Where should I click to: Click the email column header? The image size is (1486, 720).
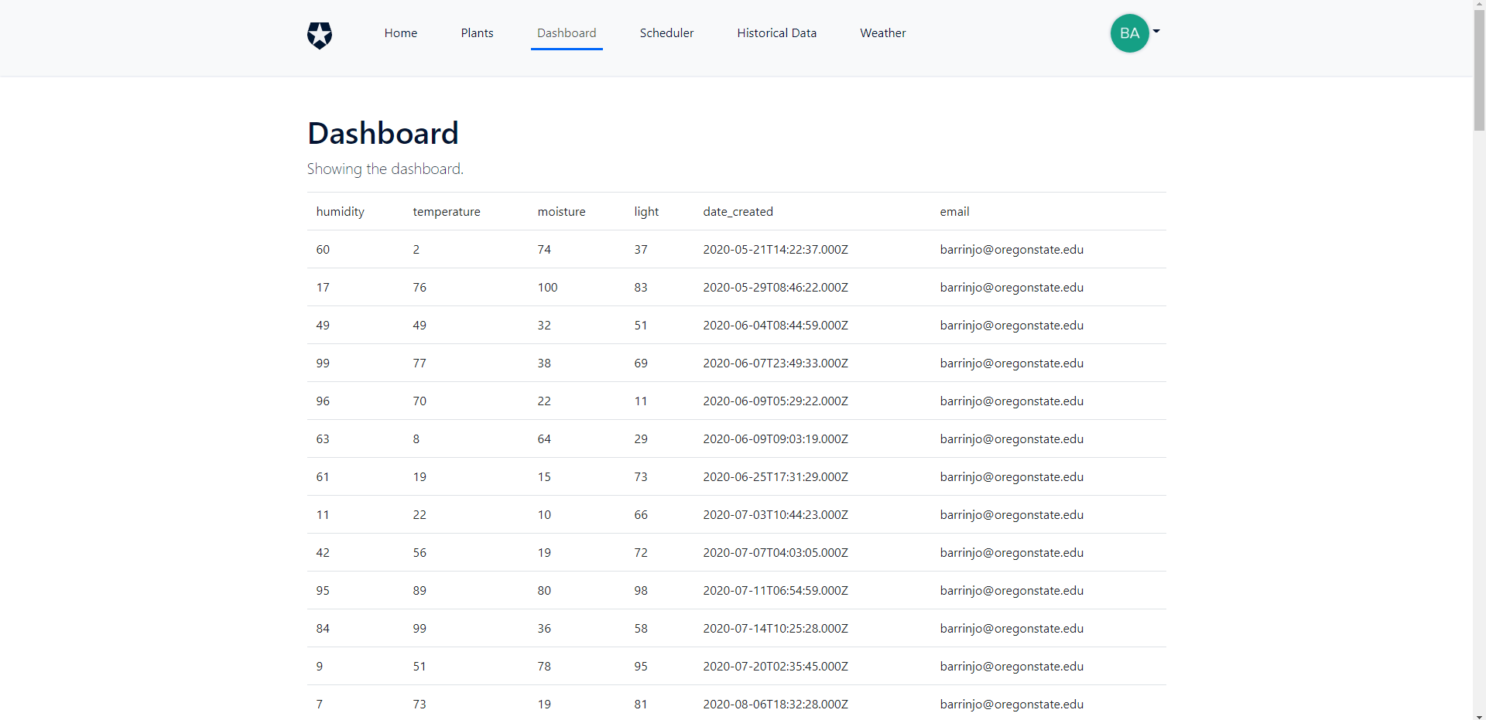(x=954, y=212)
